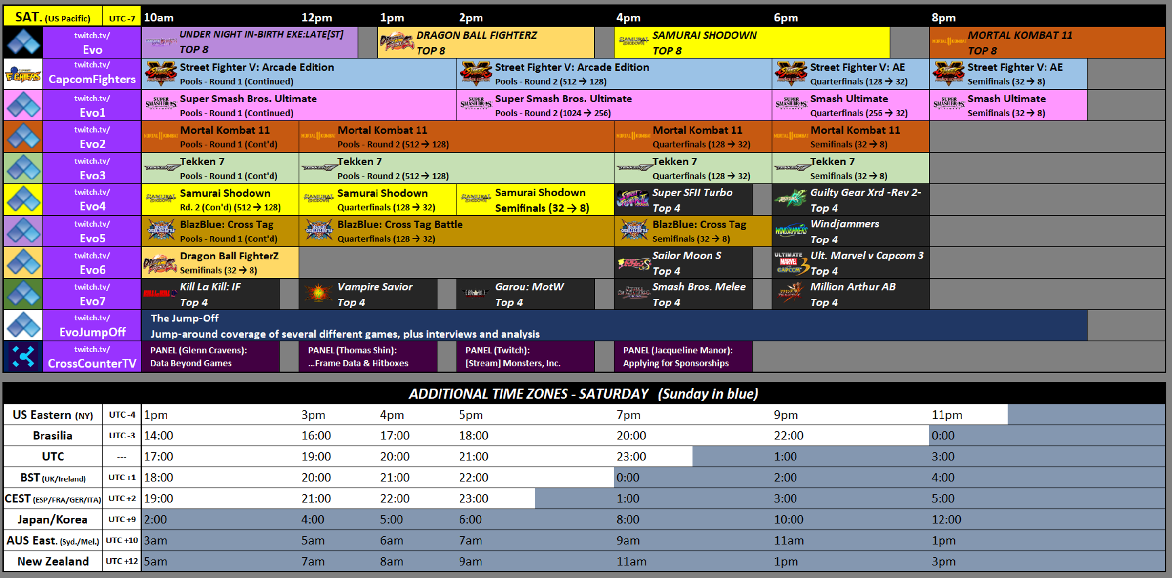The width and height of the screenshot is (1172, 578).
Task: Click Street Fighter V logo for Pools Round 2
Action: point(476,74)
